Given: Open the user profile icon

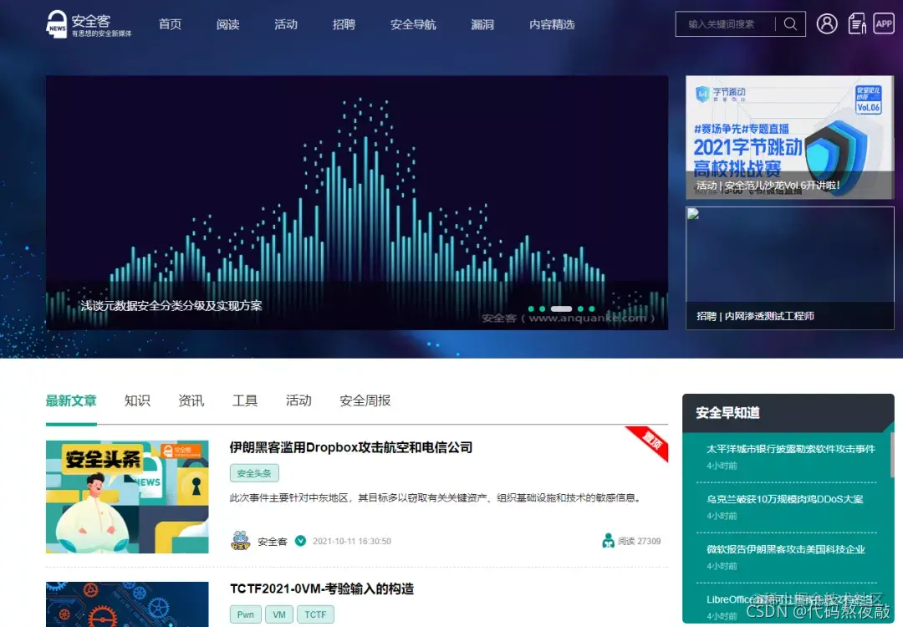Looking at the screenshot, I should pos(827,23).
